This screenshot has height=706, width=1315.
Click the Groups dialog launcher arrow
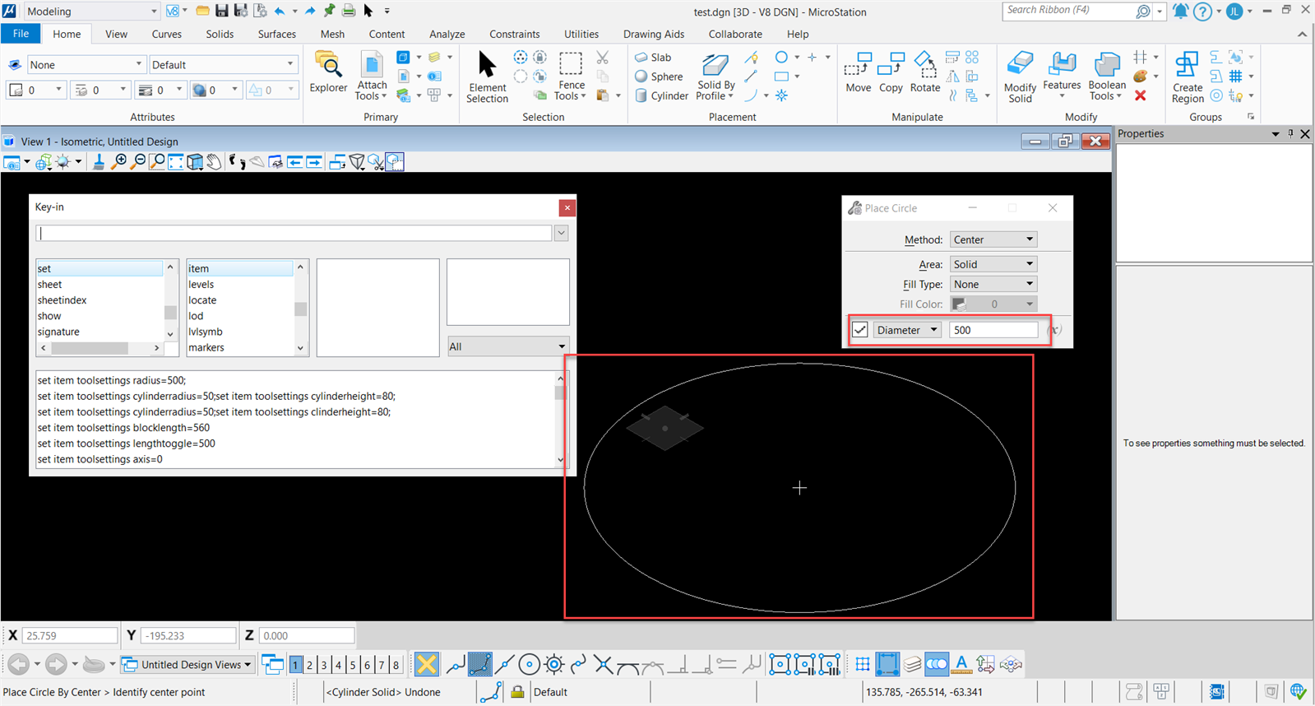point(1251,117)
